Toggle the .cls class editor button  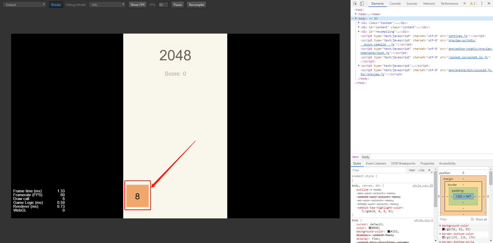click(x=421, y=170)
